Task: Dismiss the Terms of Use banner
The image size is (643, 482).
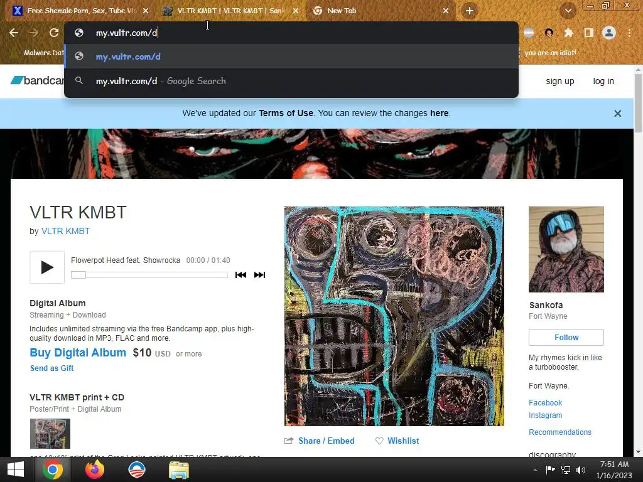Action: (618, 114)
